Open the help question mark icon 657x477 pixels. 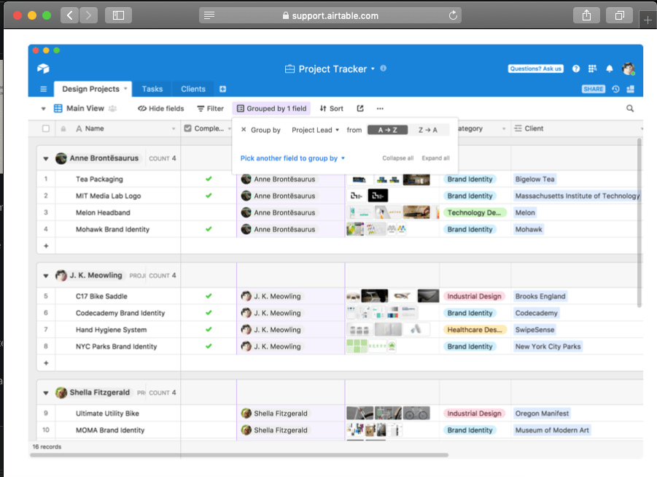[576, 69]
